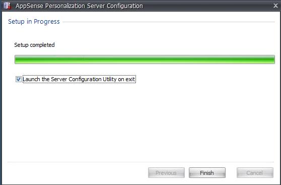This screenshot has width=281, height=185.
Task: Abort using the Cancel button
Action: 255,173
